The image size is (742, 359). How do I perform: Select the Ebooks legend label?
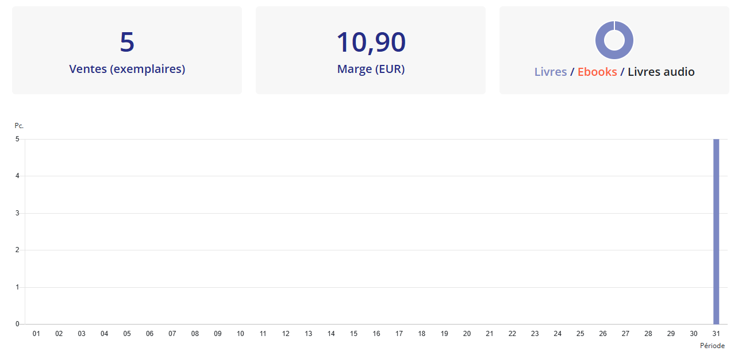[597, 72]
